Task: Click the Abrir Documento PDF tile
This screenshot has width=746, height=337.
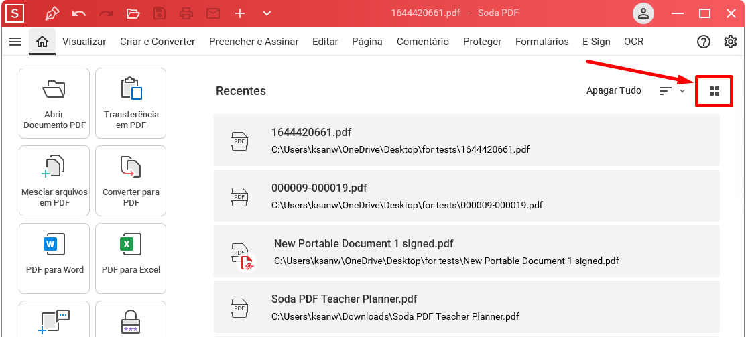Action: click(x=54, y=103)
